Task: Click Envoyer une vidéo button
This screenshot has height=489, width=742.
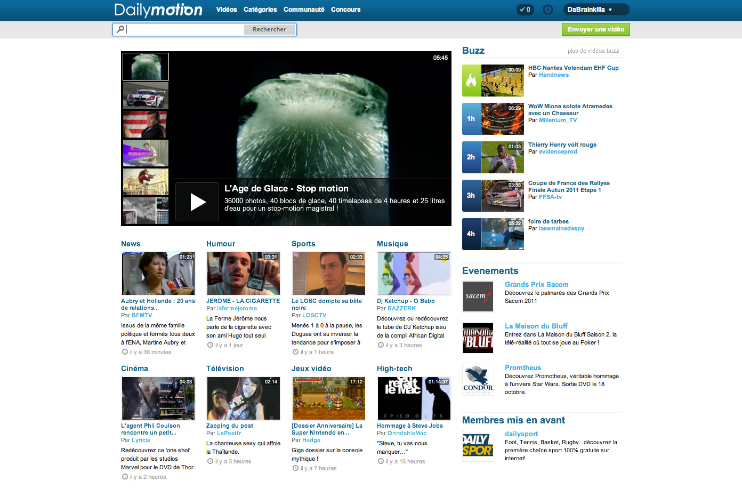Action: click(x=596, y=29)
